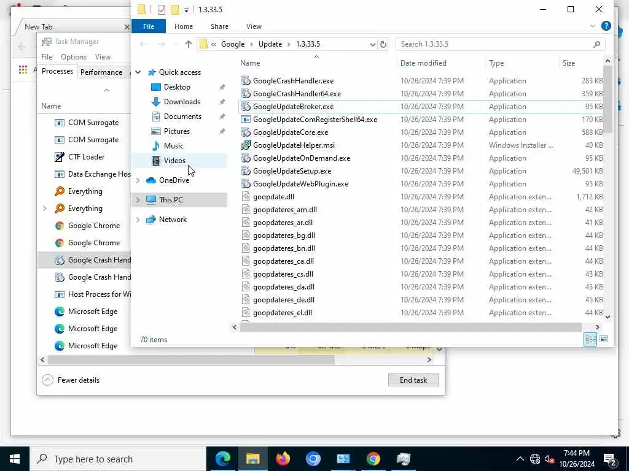Sort files by Type column header
Image resolution: width=629 pixels, height=471 pixels.
496,63
